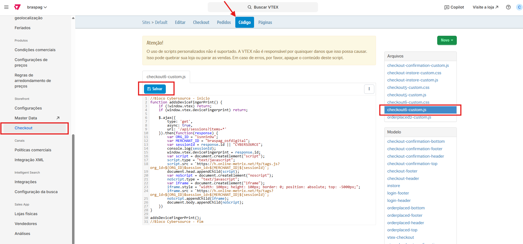The image size is (523, 244).
Task: Open checkout-footer template
Action: pyautogui.click(x=402, y=171)
